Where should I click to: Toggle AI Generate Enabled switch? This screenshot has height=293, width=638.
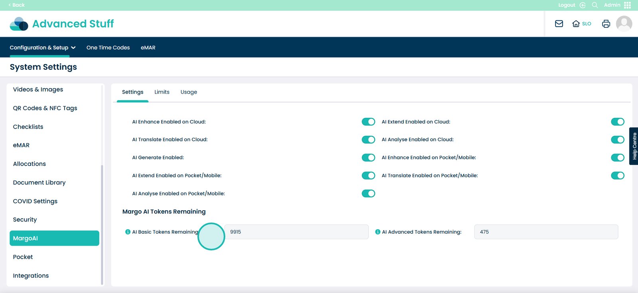[x=368, y=158]
